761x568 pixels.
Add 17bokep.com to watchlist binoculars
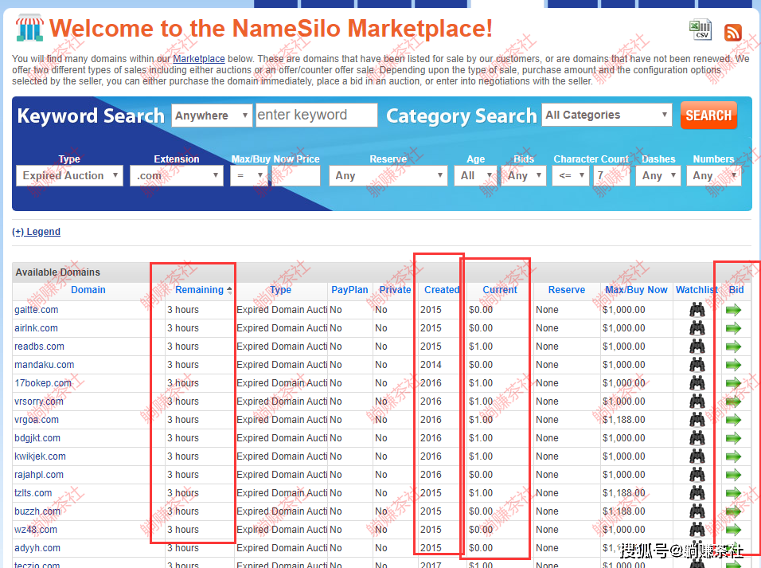tap(697, 383)
